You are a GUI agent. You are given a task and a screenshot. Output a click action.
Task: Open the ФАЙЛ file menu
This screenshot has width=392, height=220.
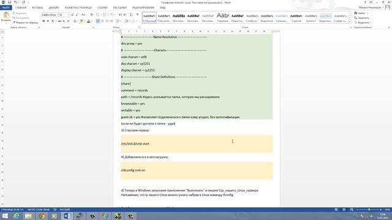(x=6, y=8)
